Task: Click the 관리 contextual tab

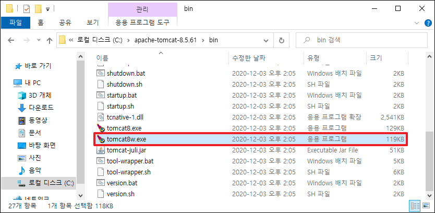Action: (142, 9)
